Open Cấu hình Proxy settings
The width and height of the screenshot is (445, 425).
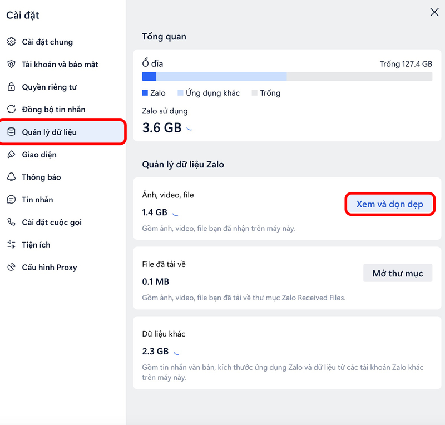[62, 267]
